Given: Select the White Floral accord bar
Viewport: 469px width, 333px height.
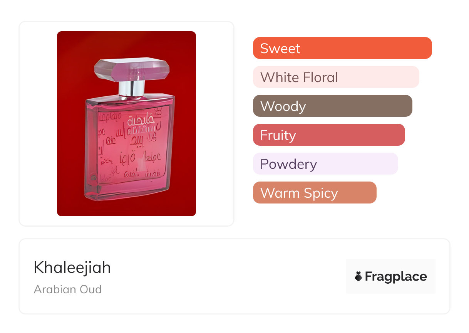Looking at the screenshot, I should point(336,77).
